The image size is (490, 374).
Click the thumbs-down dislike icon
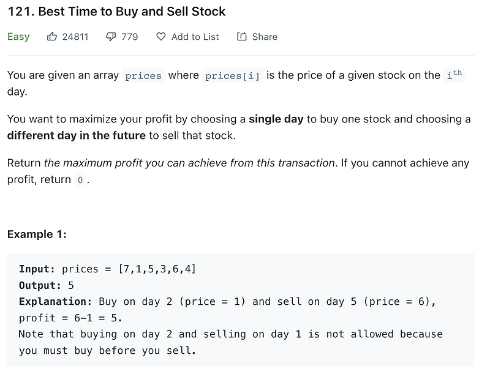111,37
